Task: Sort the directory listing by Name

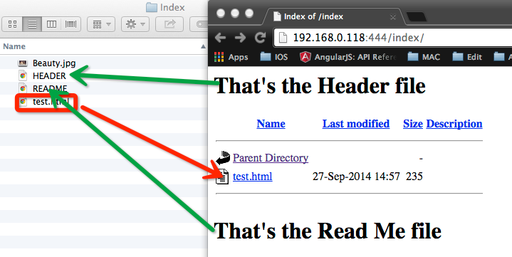Action: pyautogui.click(x=271, y=124)
